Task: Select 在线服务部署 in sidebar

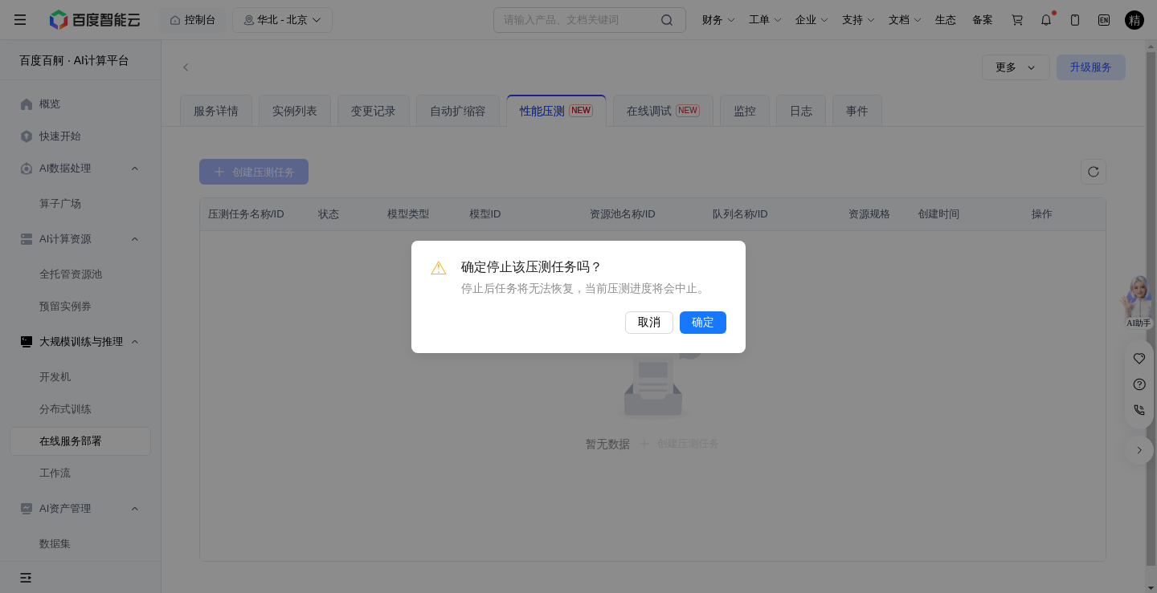Action: [x=80, y=441]
